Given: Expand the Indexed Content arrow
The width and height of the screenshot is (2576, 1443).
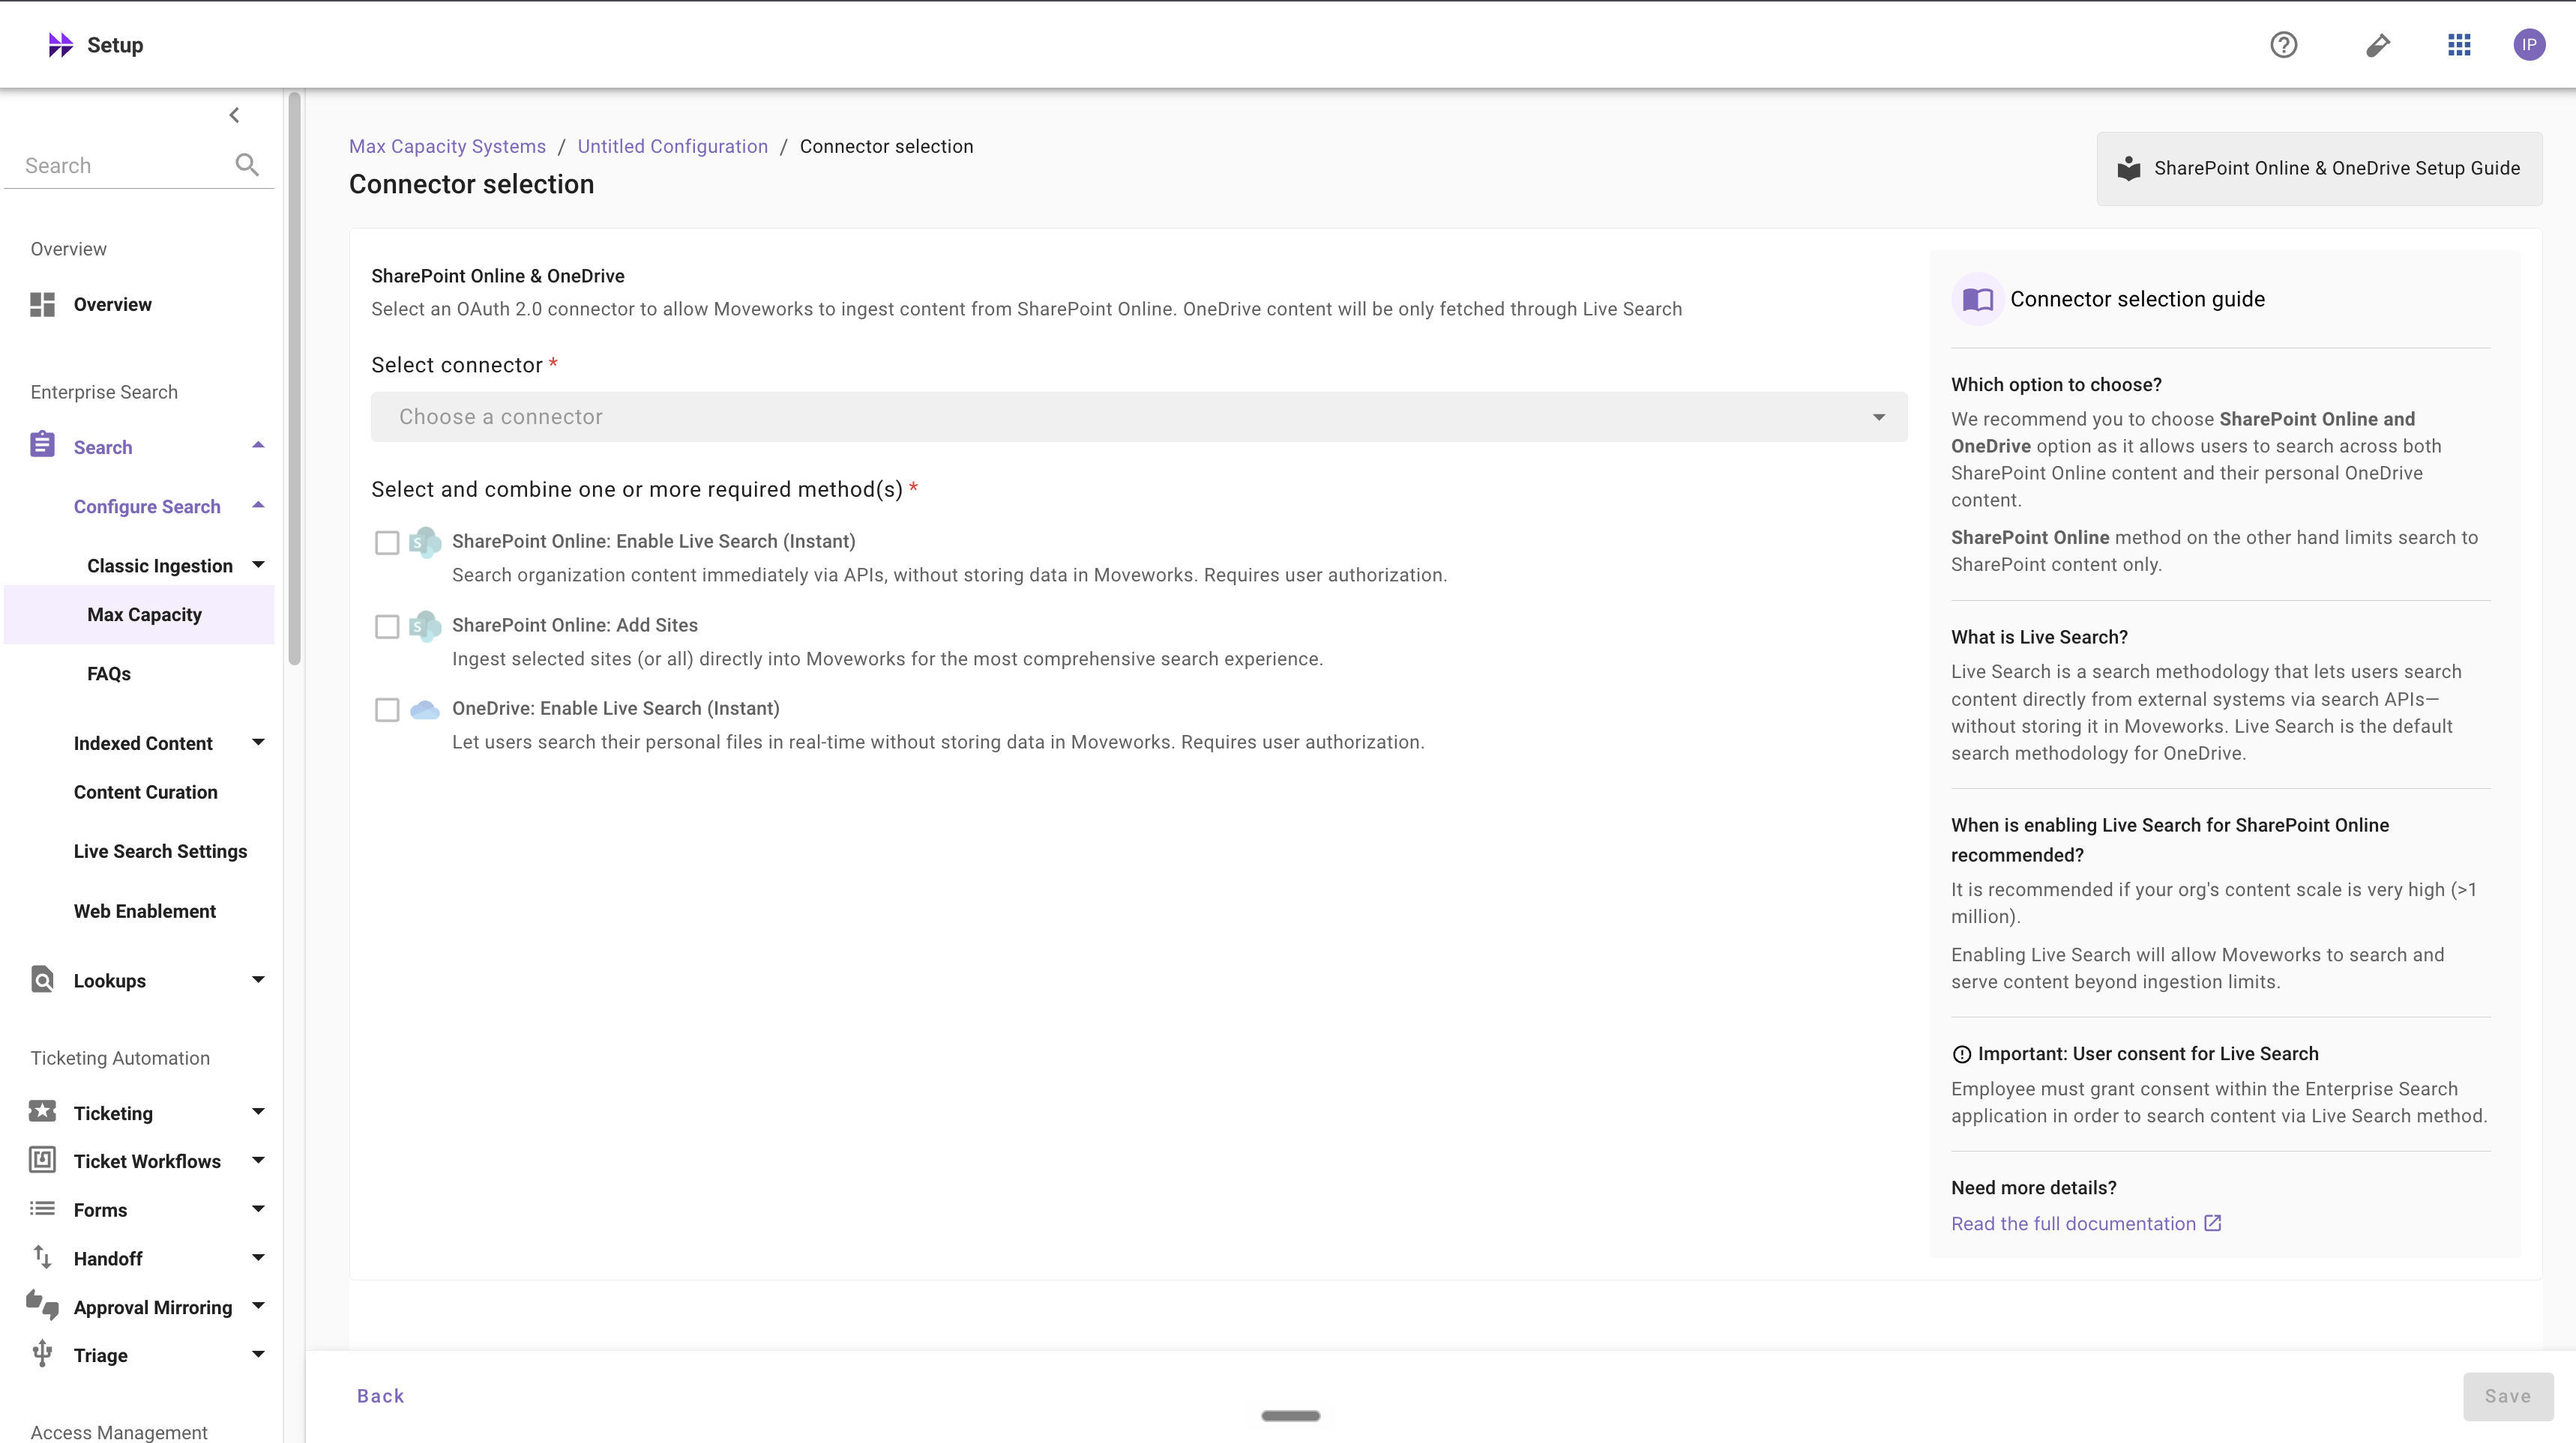Looking at the screenshot, I should (x=258, y=742).
